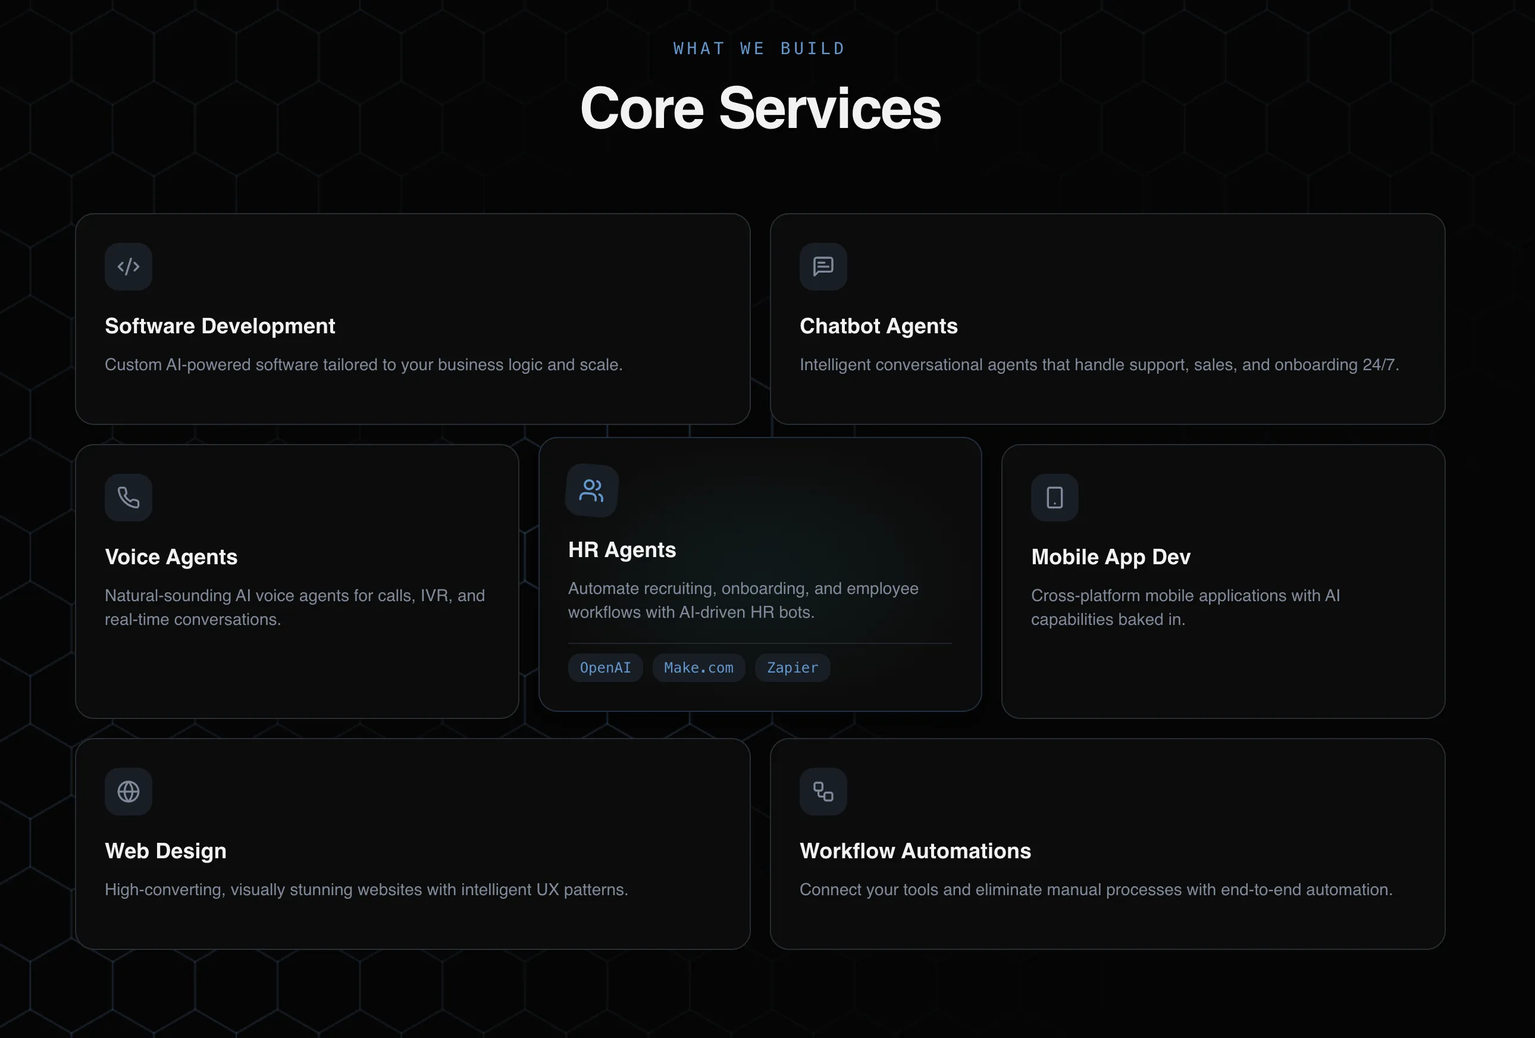Click the smartphone icon for Mobile App Dev
Viewport: 1535px width, 1038px height.
coord(1054,498)
